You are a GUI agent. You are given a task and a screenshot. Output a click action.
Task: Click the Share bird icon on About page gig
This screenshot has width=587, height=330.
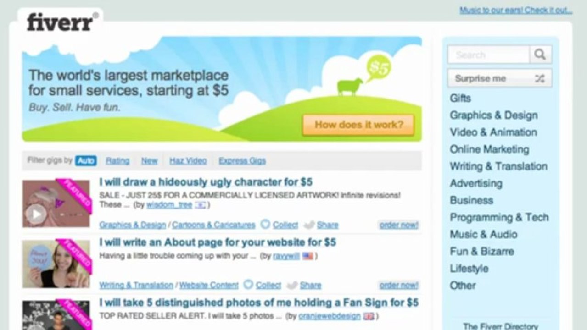pyautogui.click(x=292, y=285)
